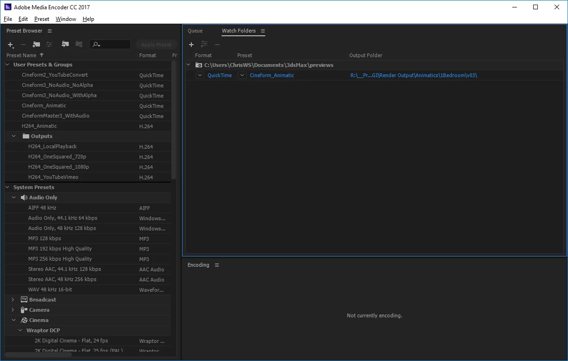Create a new preset group folder
The image size is (568, 361).
(x=36, y=45)
